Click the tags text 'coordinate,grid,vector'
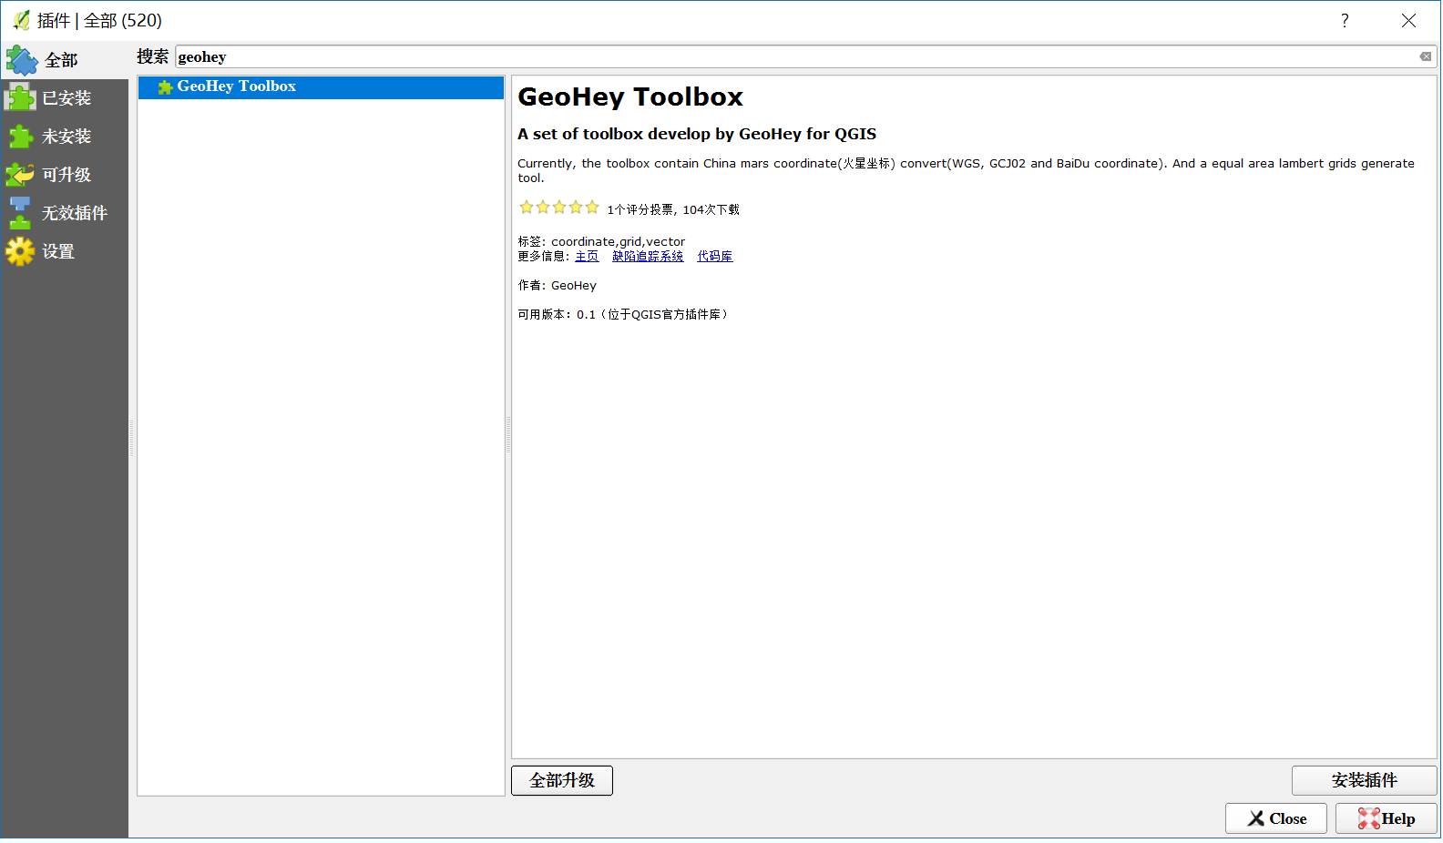The height and width of the screenshot is (843, 1443). [x=618, y=242]
